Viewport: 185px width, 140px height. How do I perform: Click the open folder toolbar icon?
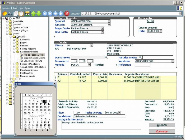pyautogui.click(x=4, y=13)
